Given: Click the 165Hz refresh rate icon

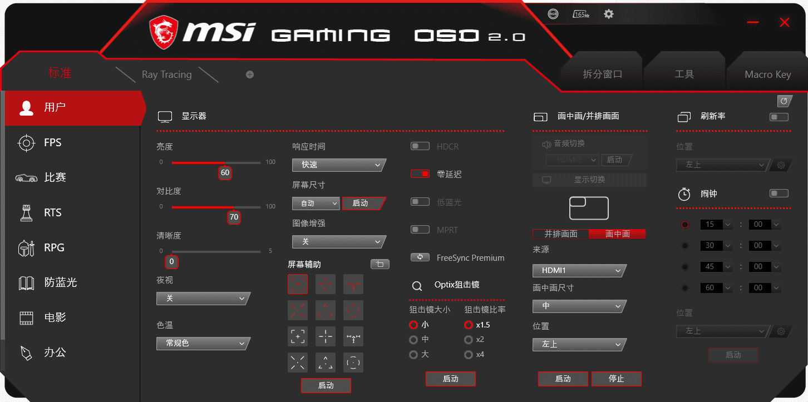Looking at the screenshot, I should pos(581,14).
